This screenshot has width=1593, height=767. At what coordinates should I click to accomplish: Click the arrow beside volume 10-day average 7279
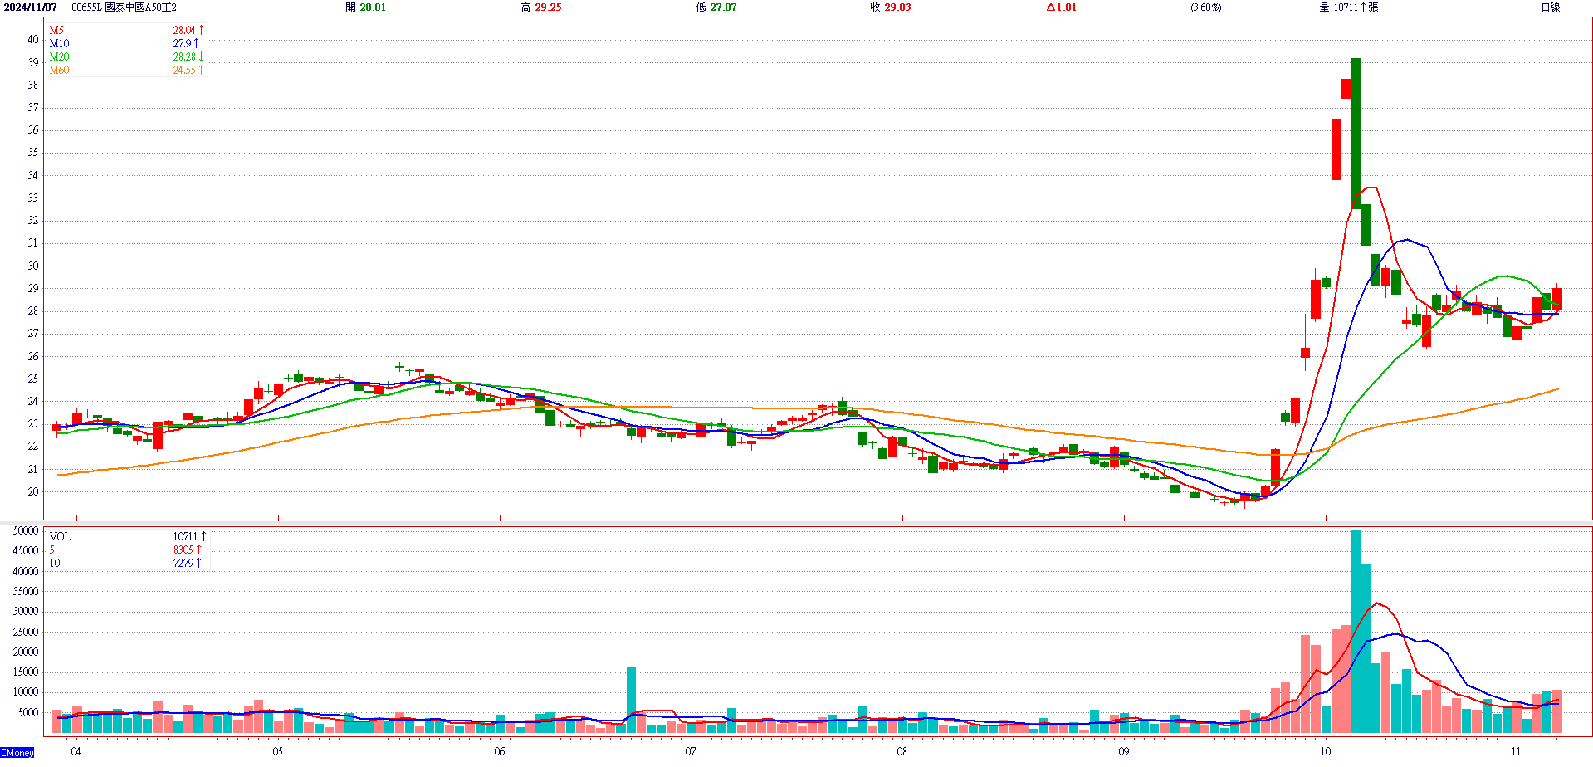(198, 563)
